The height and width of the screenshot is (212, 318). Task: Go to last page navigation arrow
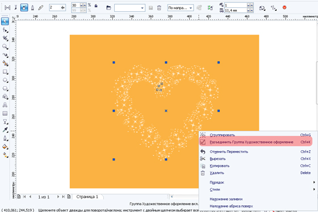63,197
